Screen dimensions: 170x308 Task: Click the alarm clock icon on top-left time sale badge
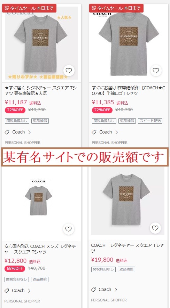tap(7, 8)
